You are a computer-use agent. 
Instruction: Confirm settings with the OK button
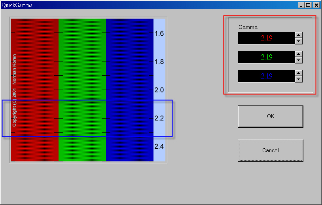[x=271, y=117]
